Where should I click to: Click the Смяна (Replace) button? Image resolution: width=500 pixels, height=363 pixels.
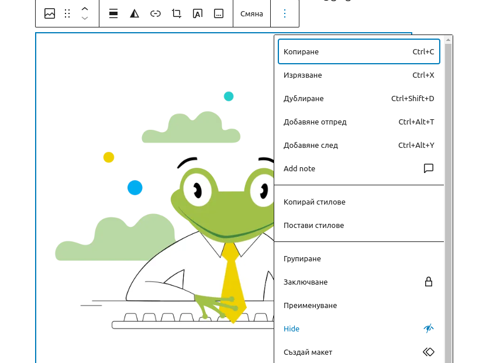251,13
